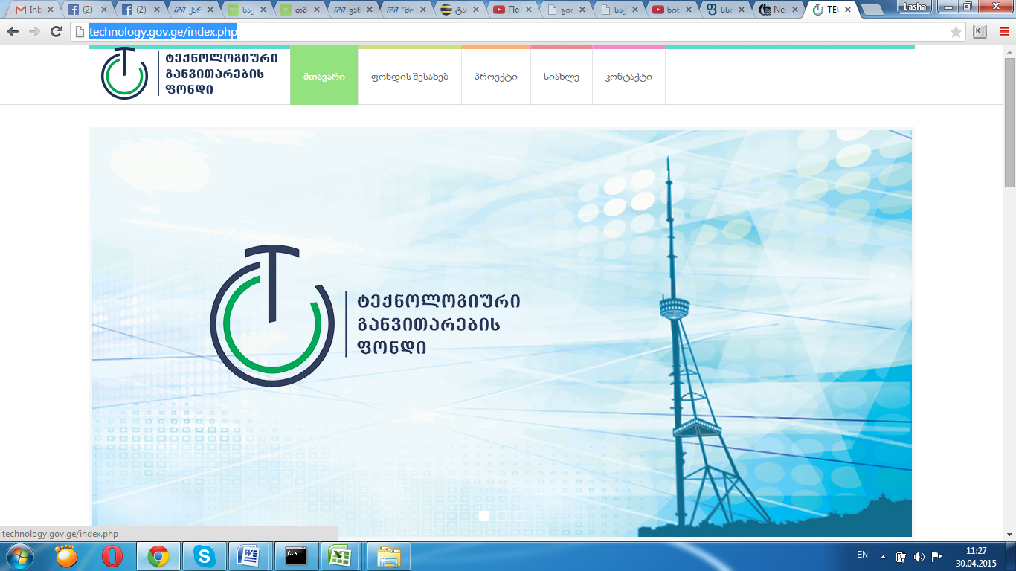1016x571 pixels.
Task: Select the მთავარი menu item
Action: coord(324,77)
